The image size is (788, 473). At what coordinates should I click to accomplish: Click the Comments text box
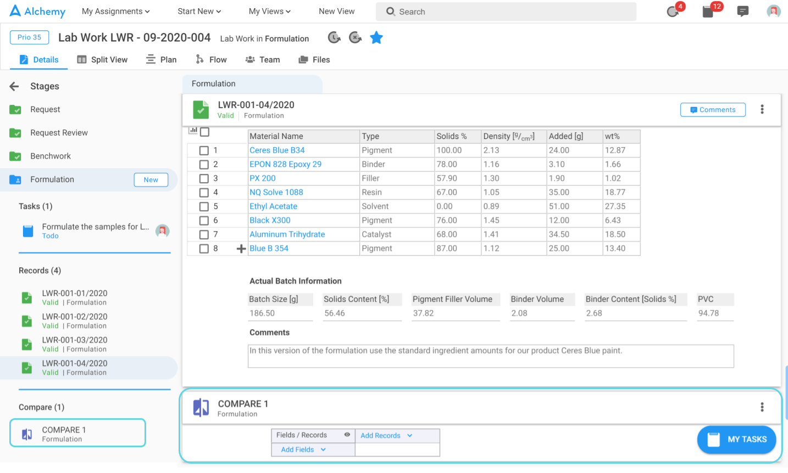coord(491,356)
